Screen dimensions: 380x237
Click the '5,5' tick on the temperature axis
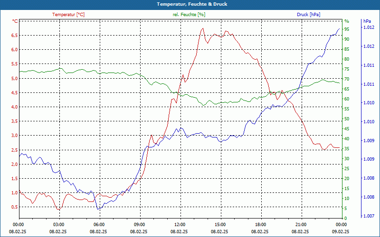coord(15,64)
